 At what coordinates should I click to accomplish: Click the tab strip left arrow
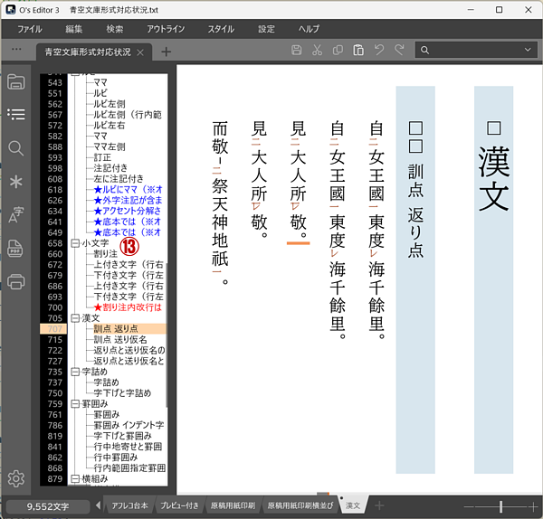98,505
